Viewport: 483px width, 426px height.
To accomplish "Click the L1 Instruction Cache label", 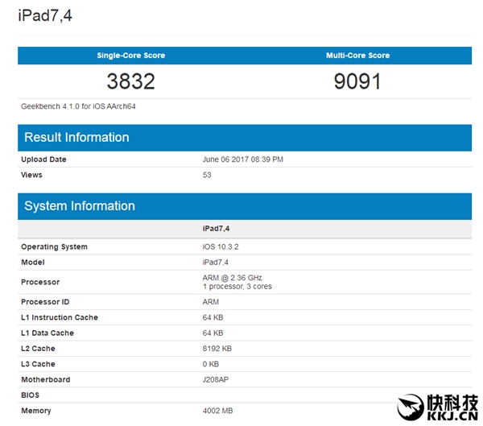I will [60, 317].
